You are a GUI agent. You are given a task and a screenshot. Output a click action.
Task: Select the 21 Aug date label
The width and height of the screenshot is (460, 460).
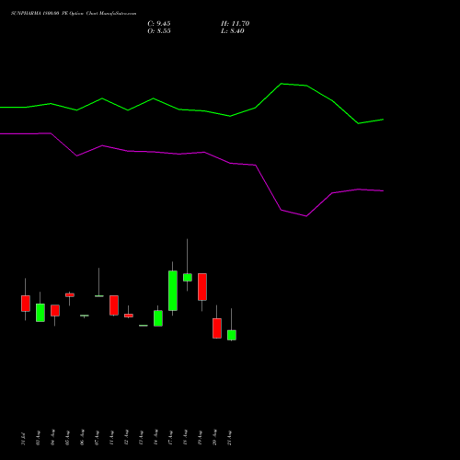tap(229, 438)
